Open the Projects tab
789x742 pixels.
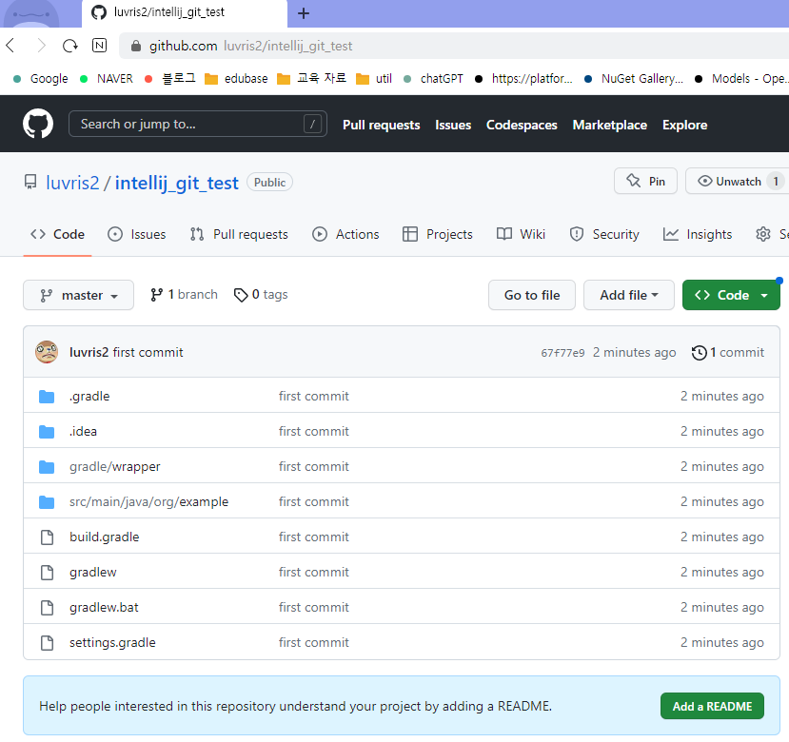pyautogui.click(x=438, y=234)
